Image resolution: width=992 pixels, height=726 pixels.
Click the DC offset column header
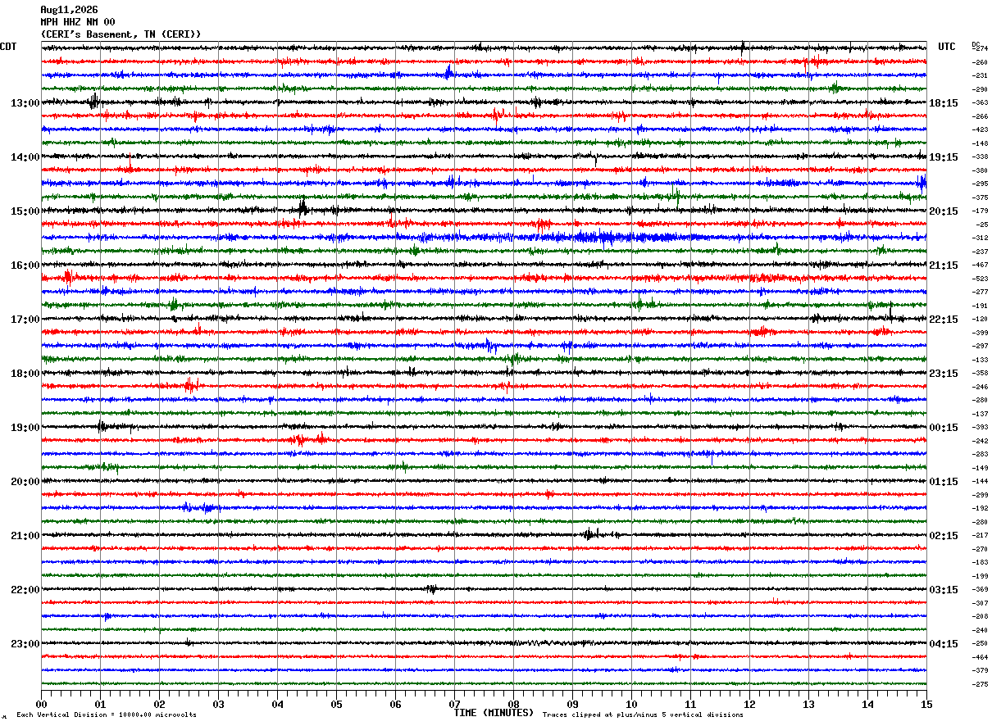(x=976, y=44)
